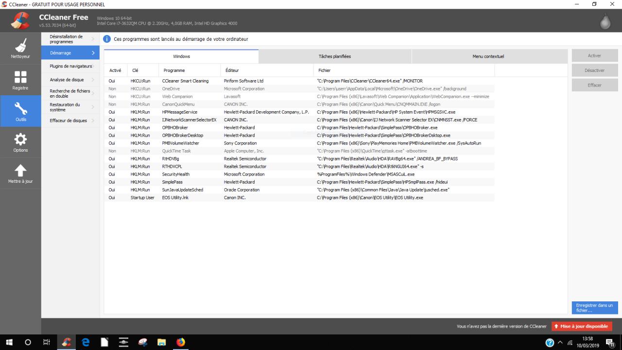This screenshot has height=350, width=622.
Task: Click the Sony Corporation publisher cell
Action: tap(240, 143)
